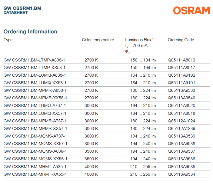Click ordering code Q65111A8017

[x=181, y=68]
